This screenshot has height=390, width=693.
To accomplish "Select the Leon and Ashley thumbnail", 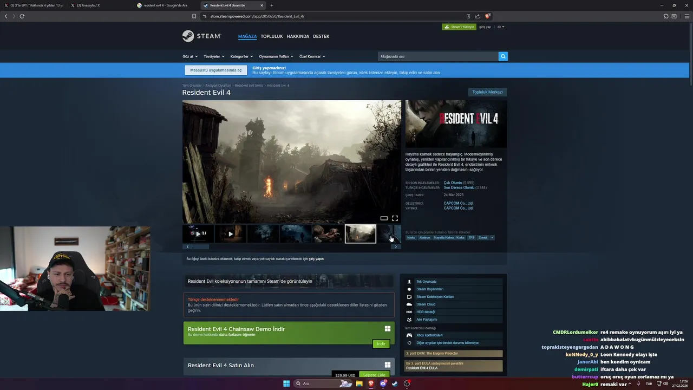I will (x=328, y=234).
